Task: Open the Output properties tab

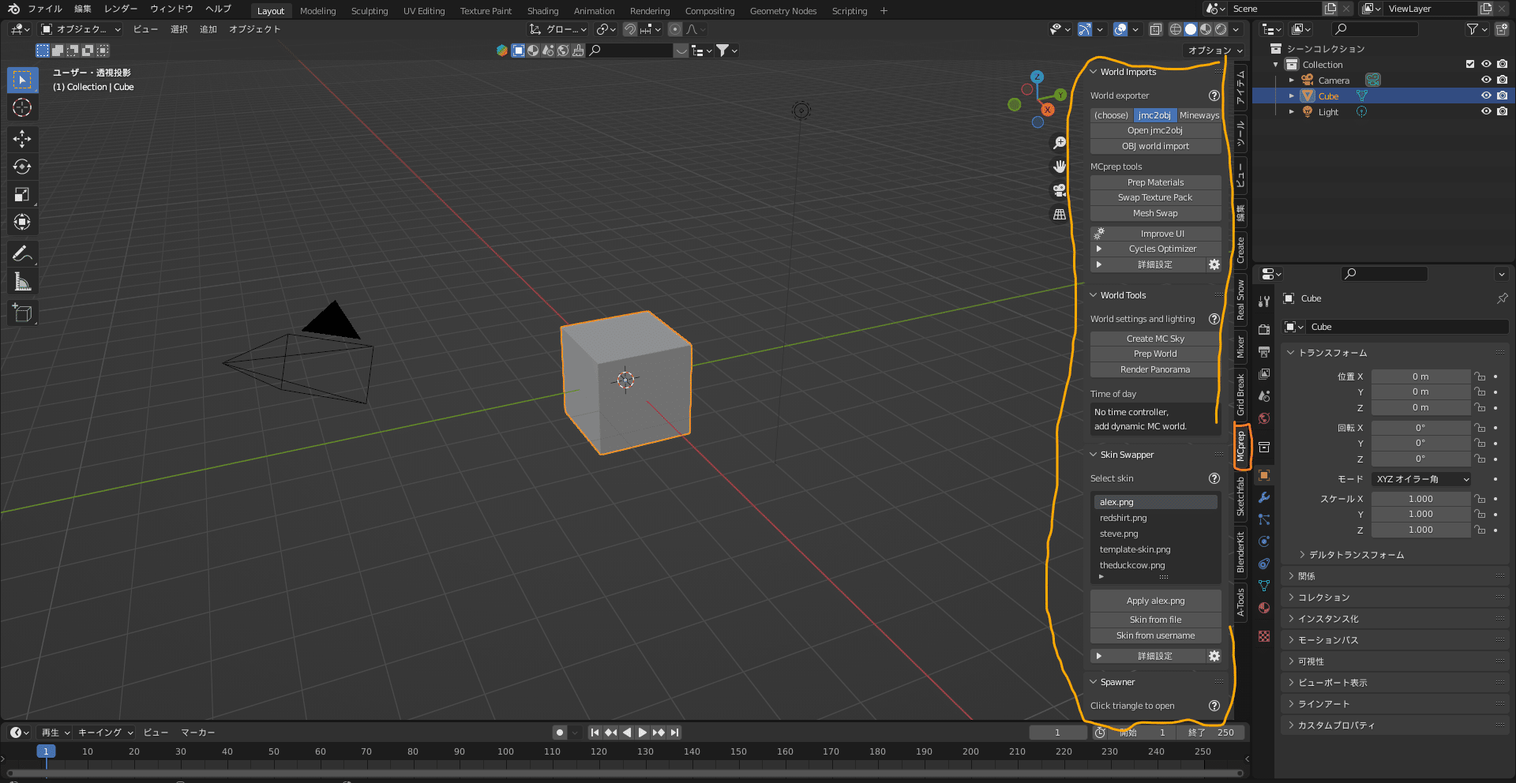Action: (x=1264, y=351)
